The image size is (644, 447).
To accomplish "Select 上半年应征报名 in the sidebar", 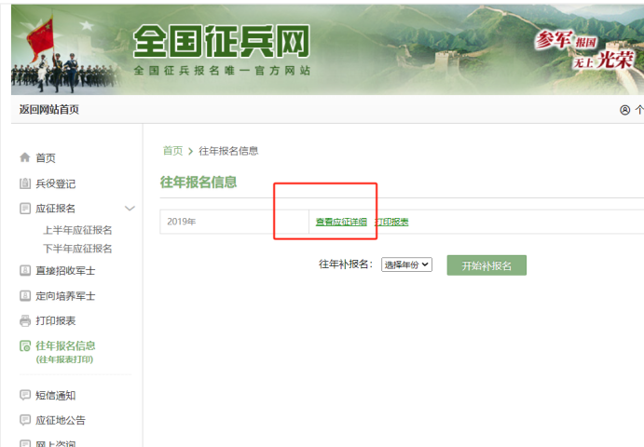I will coord(77,230).
